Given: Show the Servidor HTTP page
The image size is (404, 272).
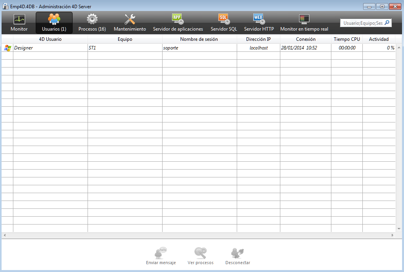Looking at the screenshot, I should pyautogui.click(x=259, y=23).
